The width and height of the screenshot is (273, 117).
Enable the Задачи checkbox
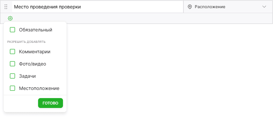(x=12, y=76)
